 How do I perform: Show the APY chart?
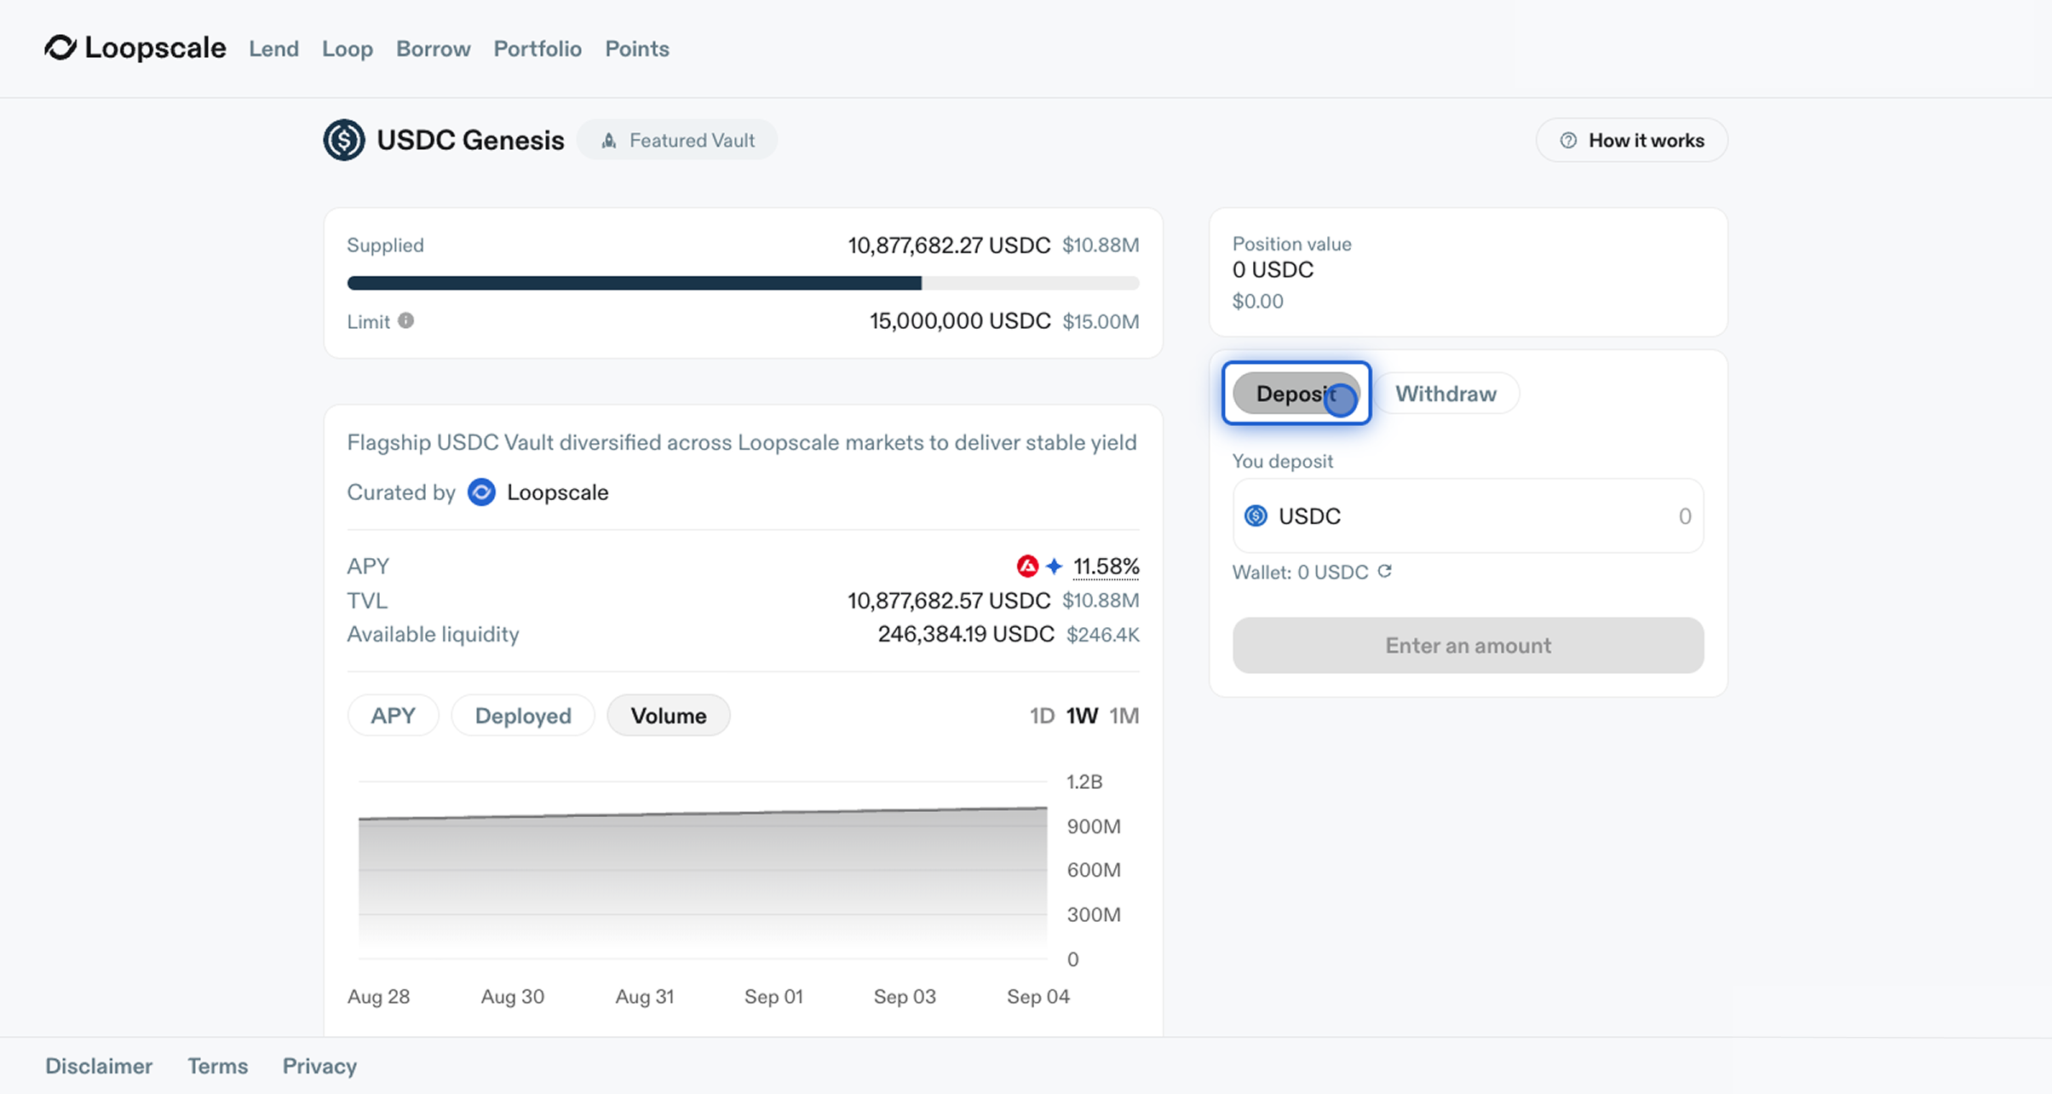coord(393,715)
